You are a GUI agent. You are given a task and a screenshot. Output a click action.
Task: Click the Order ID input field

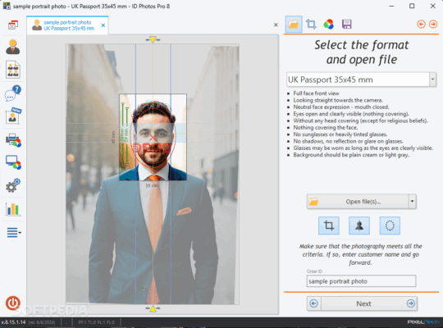pyautogui.click(x=361, y=281)
